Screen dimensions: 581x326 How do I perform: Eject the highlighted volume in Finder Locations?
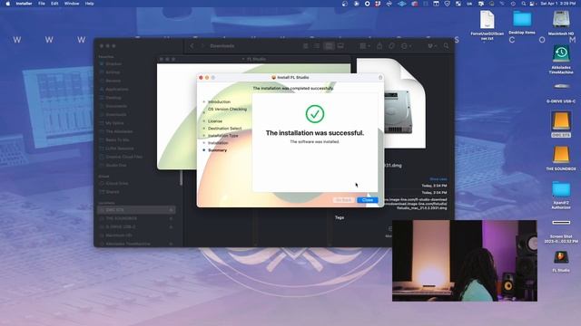(172, 210)
